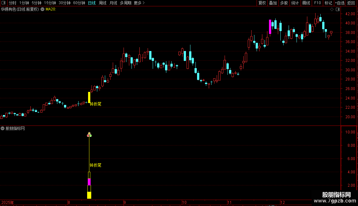The image size is (358, 206).
Task: Click the 30.00 price axis label
Action: tap(350, 70)
